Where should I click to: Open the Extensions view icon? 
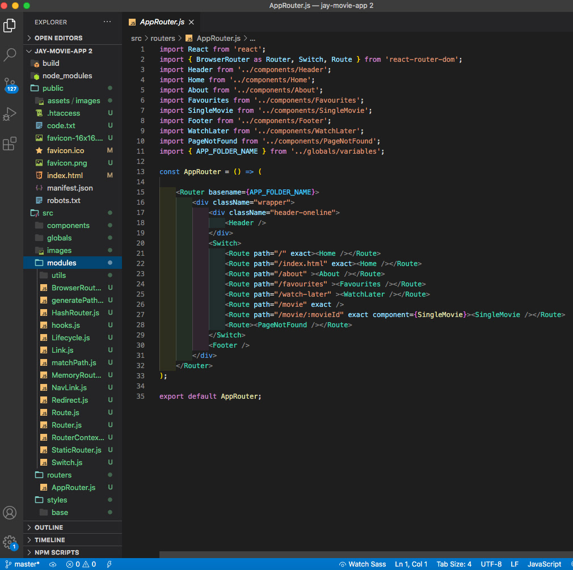[x=10, y=143]
